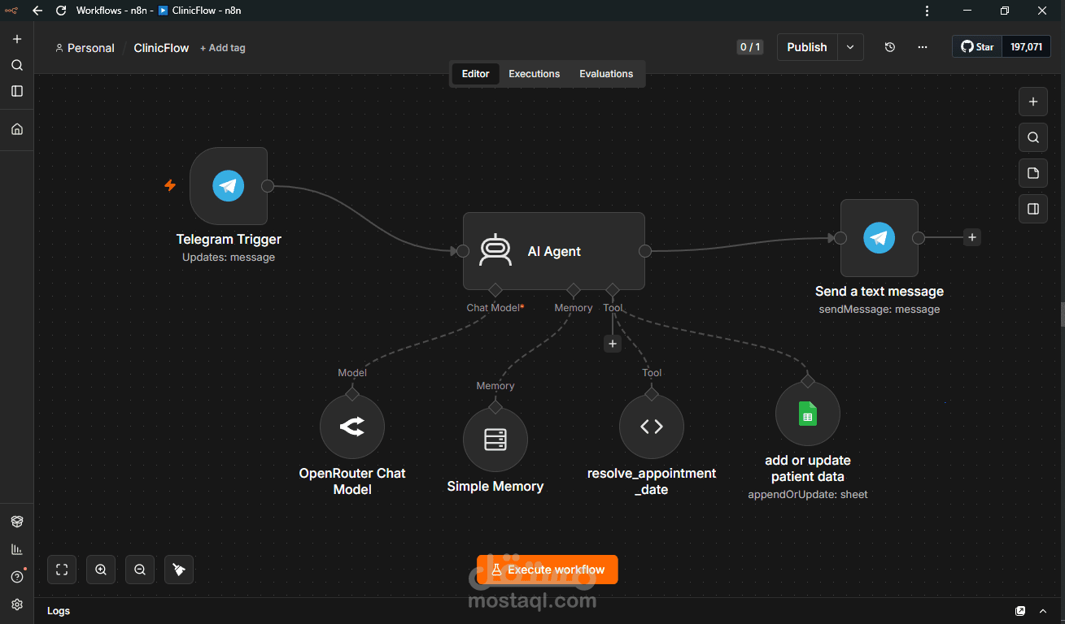This screenshot has width=1065, height=624.
Task: Open the Logs panel label
Action: tap(59, 611)
